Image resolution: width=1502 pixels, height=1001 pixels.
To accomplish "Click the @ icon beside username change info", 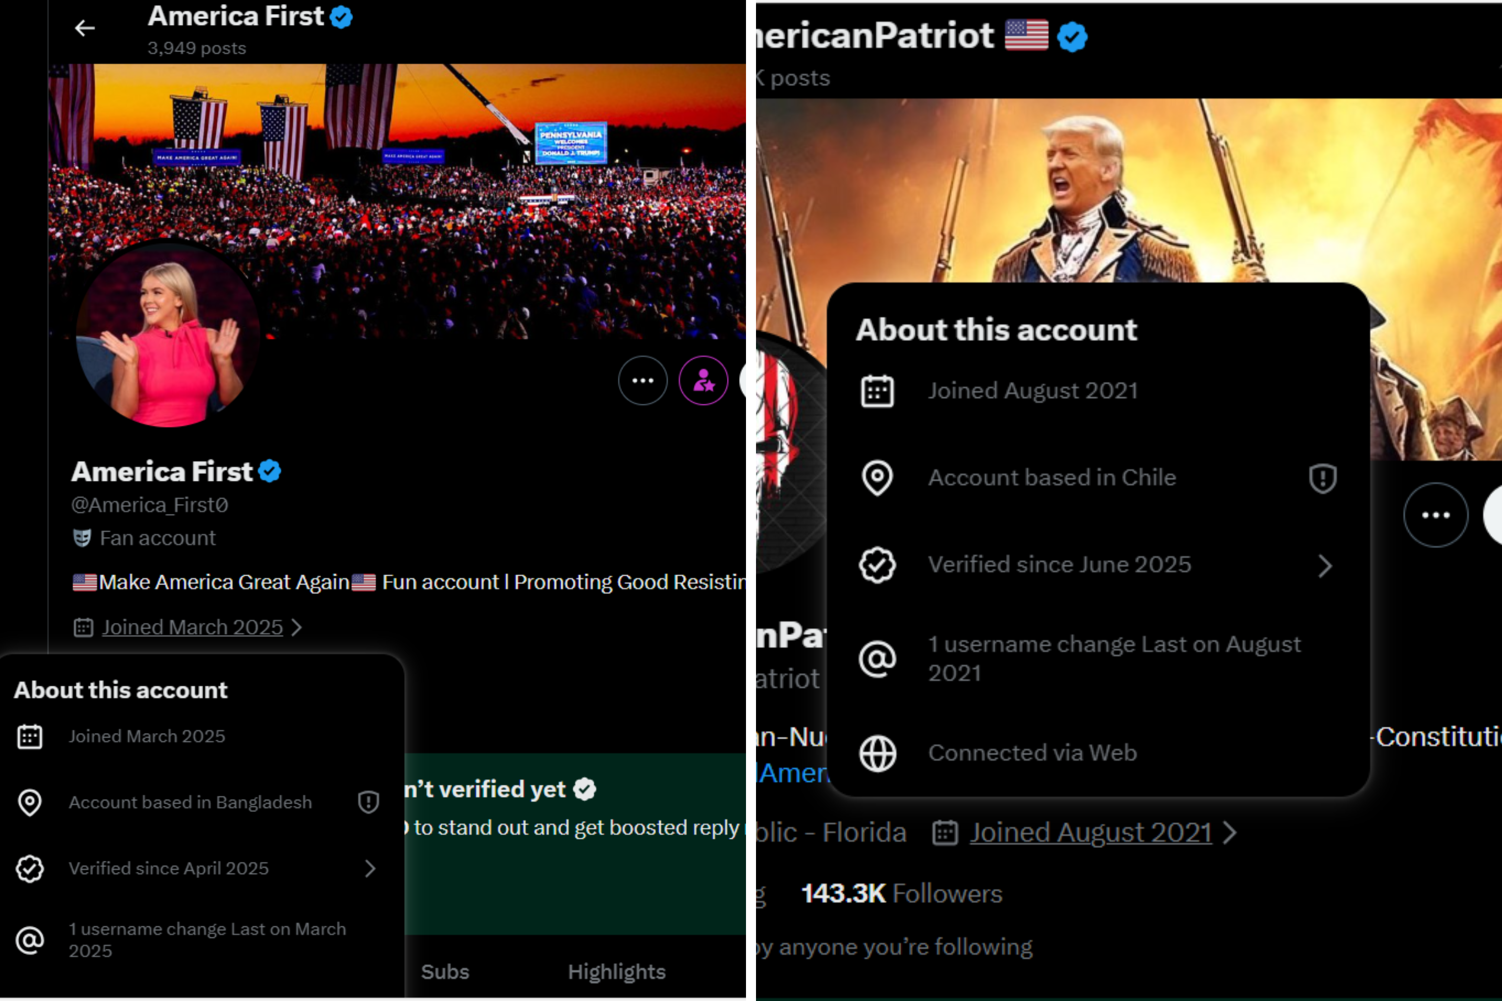I will point(878,659).
